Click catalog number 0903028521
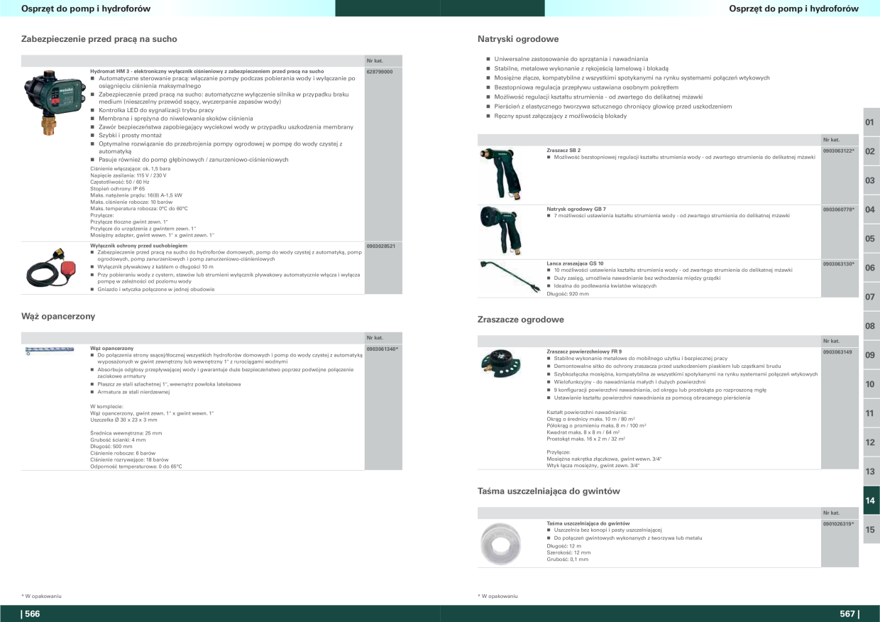The height and width of the screenshot is (622, 880). point(381,246)
